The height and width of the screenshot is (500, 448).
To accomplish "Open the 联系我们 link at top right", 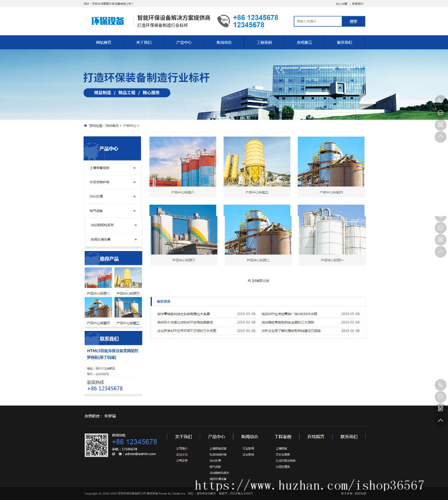I will [357, 4].
